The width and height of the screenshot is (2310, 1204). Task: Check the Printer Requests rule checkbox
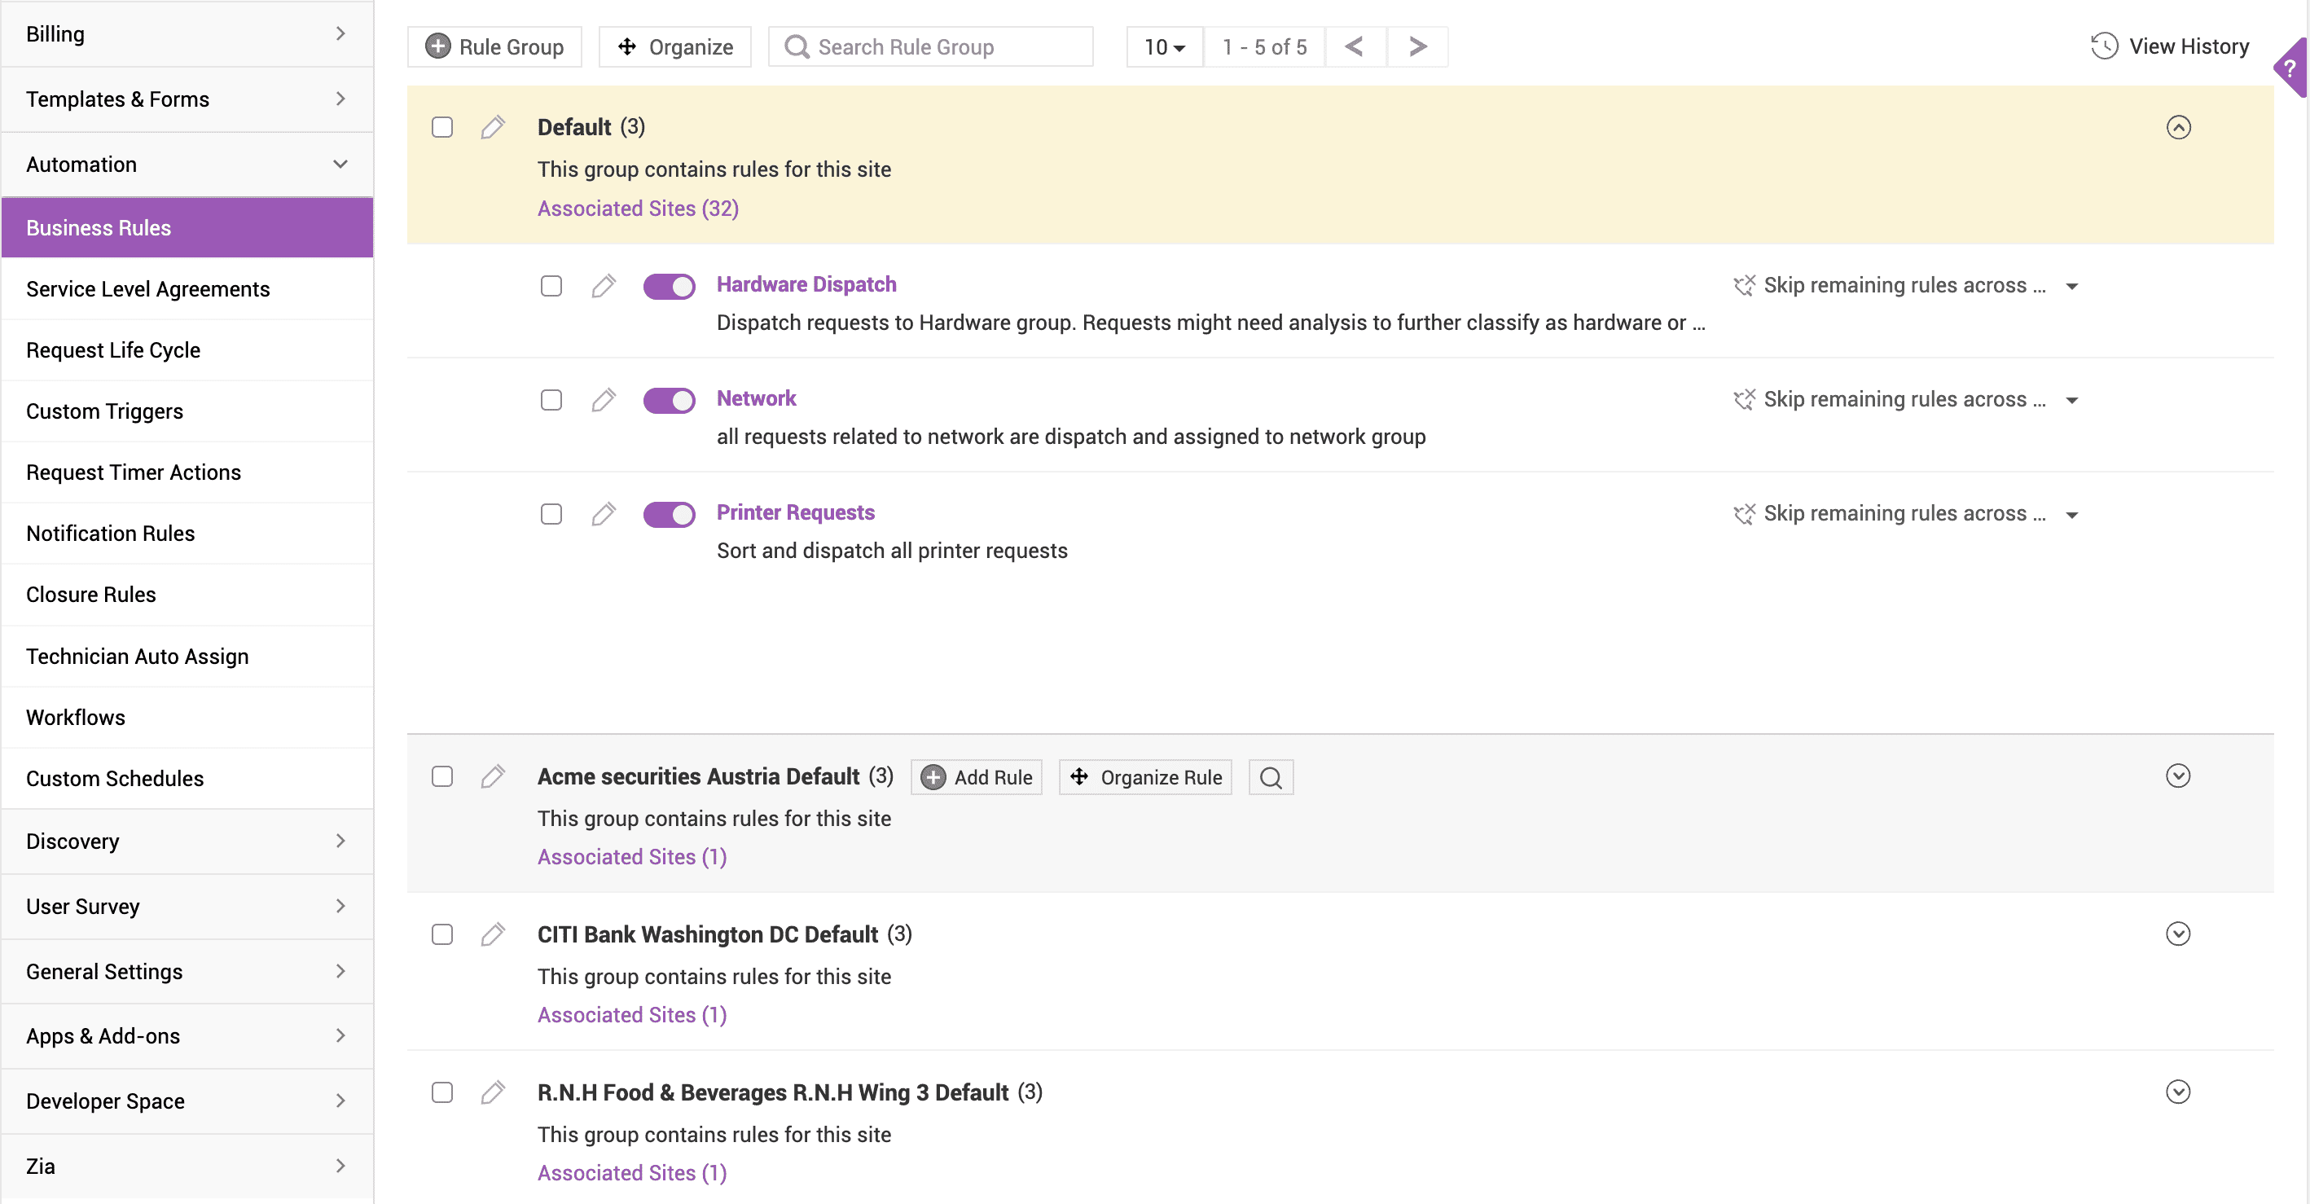pyautogui.click(x=551, y=514)
